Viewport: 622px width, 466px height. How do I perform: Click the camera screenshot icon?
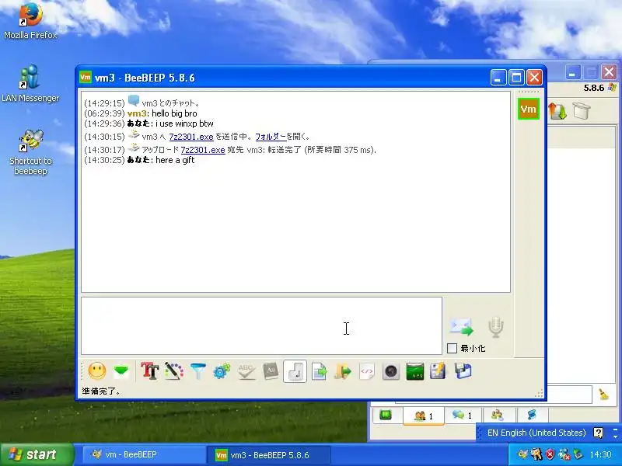[x=391, y=372]
